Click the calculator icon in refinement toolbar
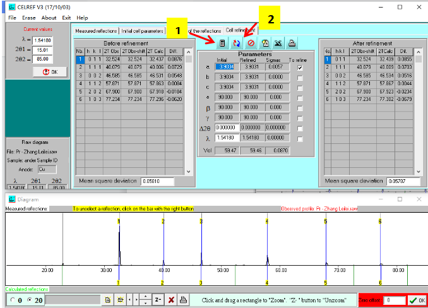The height and width of the screenshot is (308, 428). 222,44
